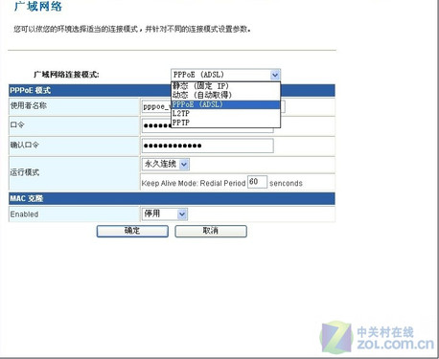The height and width of the screenshot is (359, 439).
Task: Click the senconds unit text
Action: pyautogui.click(x=286, y=183)
